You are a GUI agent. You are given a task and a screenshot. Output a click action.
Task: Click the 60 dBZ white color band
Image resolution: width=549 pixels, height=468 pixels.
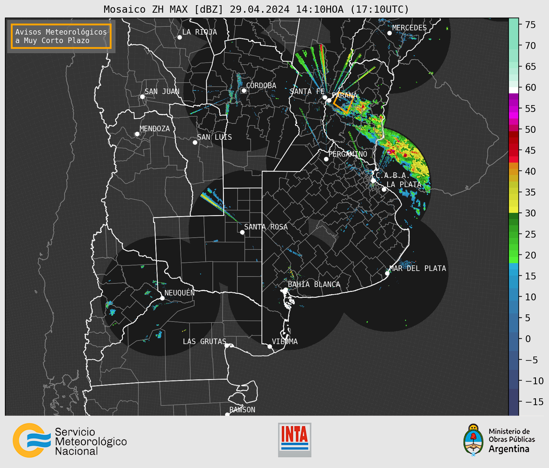[514, 90]
